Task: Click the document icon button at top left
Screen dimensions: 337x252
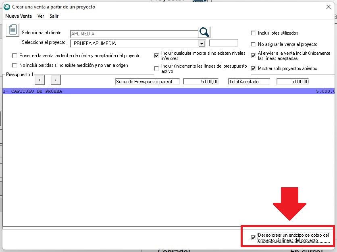Action: pyautogui.click(x=13, y=30)
